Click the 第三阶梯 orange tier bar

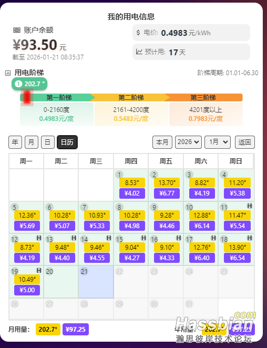tap(203, 97)
